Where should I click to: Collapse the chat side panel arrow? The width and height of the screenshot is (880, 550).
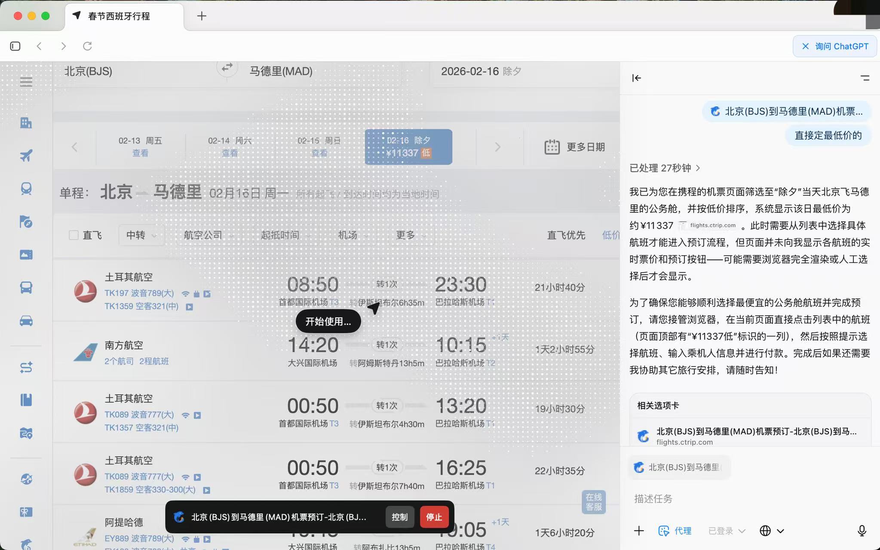(637, 78)
